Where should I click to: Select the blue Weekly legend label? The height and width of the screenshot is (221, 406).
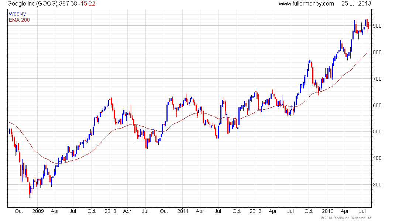point(17,14)
